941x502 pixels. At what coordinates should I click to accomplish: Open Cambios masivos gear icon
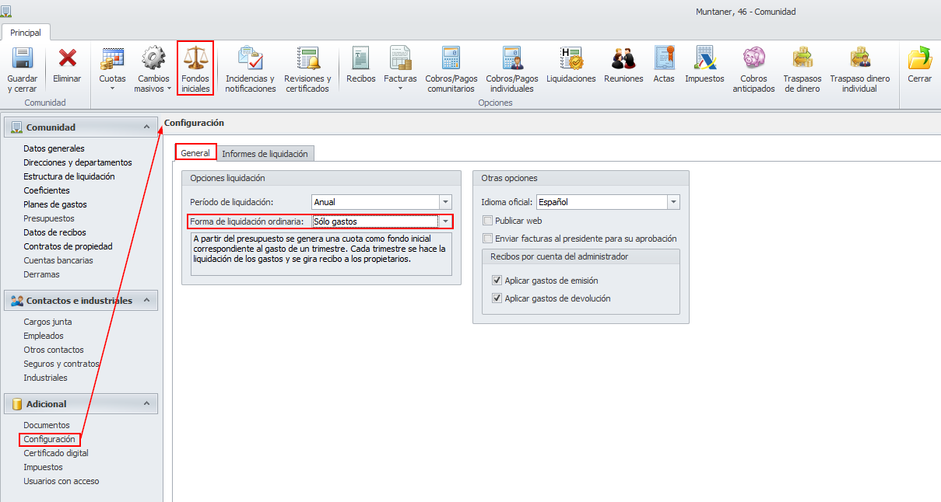click(x=153, y=58)
